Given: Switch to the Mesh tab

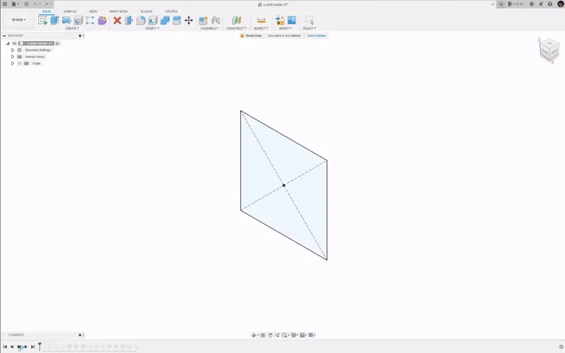Looking at the screenshot, I should tap(93, 11).
